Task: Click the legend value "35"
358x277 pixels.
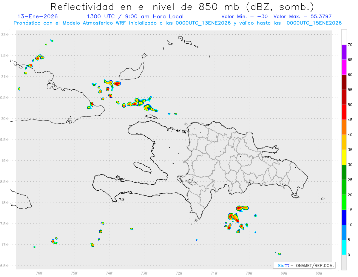Action: tap(350, 150)
